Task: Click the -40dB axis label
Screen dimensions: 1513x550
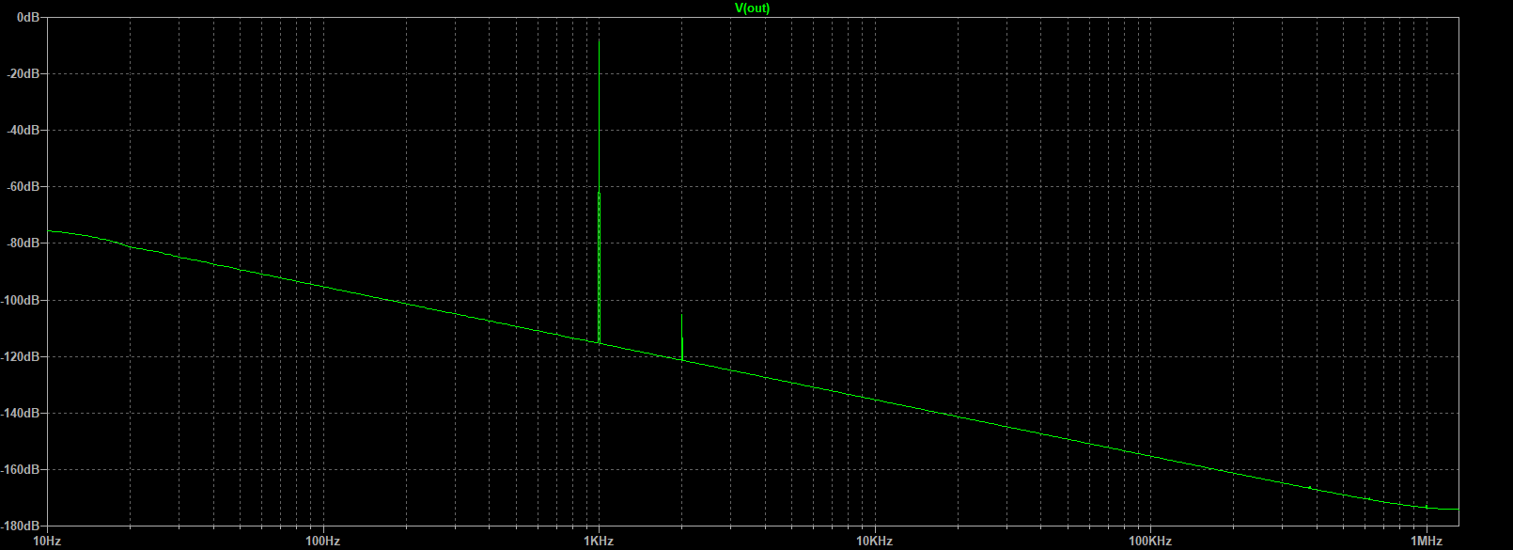Action: tap(25, 130)
